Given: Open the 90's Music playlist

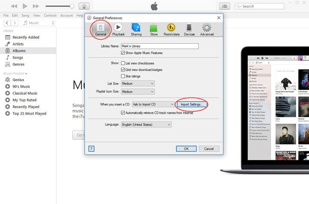Looking at the screenshot, I should [28, 86].
